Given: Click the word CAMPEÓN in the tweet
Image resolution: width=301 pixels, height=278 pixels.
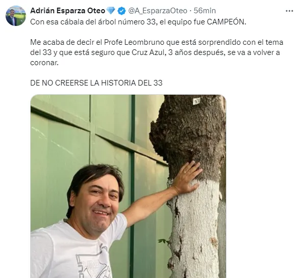Looking at the screenshot, I should pyautogui.click(x=227, y=22).
